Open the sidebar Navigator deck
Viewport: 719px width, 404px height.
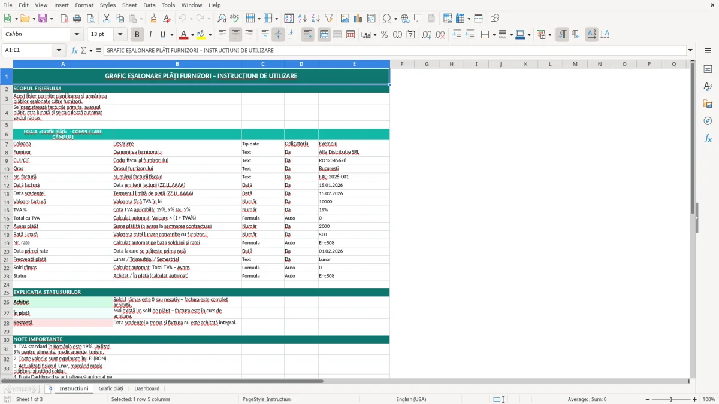point(708,121)
